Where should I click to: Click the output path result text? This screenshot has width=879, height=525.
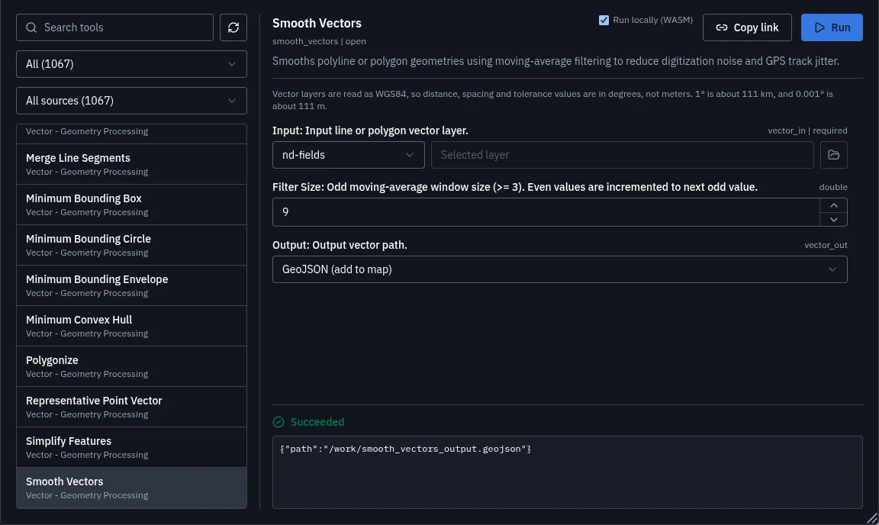pyautogui.click(x=405, y=449)
